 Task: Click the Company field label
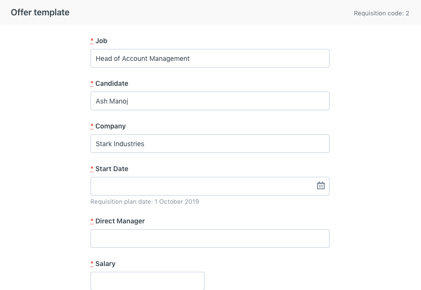110,126
